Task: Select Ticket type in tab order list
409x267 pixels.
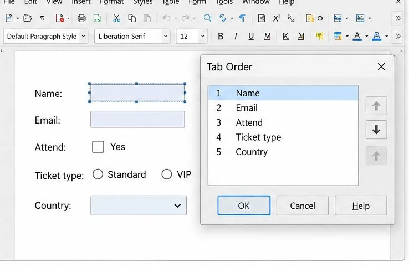Action: pos(283,137)
